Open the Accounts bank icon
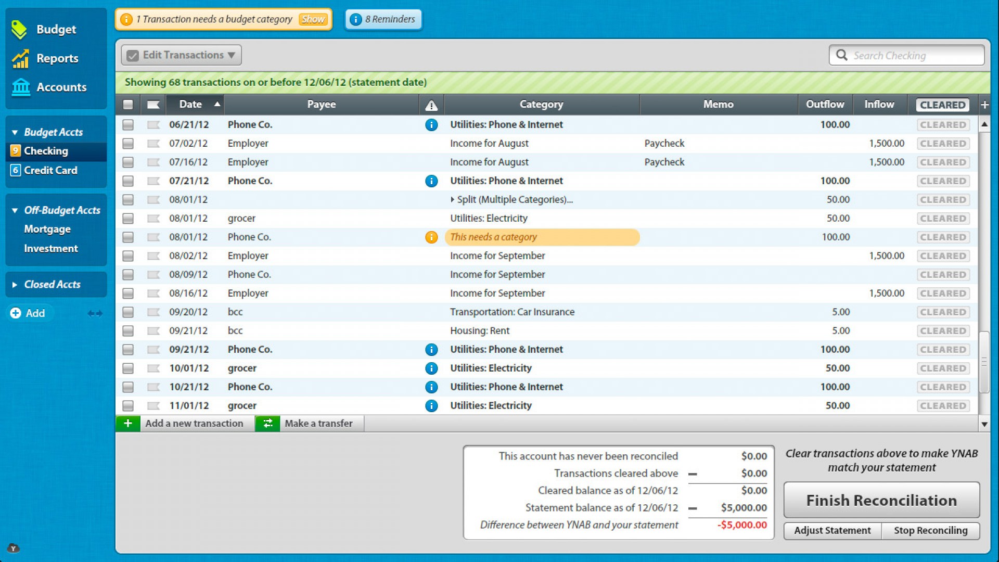The width and height of the screenshot is (999, 562). [x=19, y=87]
